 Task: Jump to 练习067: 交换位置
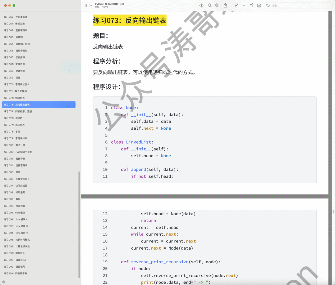14,64
